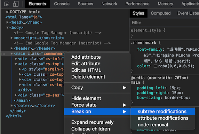Select the closing </html> tag line
The height and width of the screenshot is (134, 199).
click(14, 116)
